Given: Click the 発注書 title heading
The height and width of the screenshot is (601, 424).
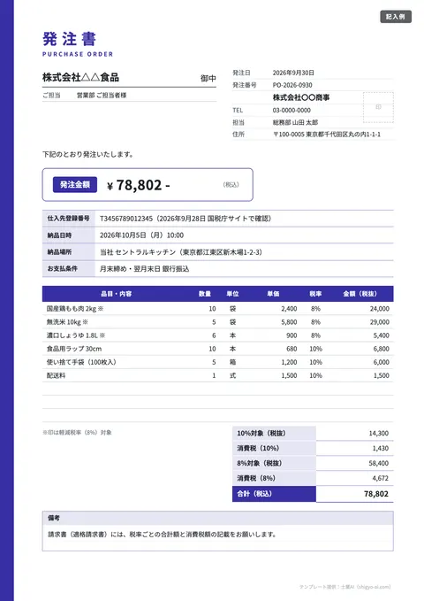Looking at the screenshot, I should coord(69,39).
